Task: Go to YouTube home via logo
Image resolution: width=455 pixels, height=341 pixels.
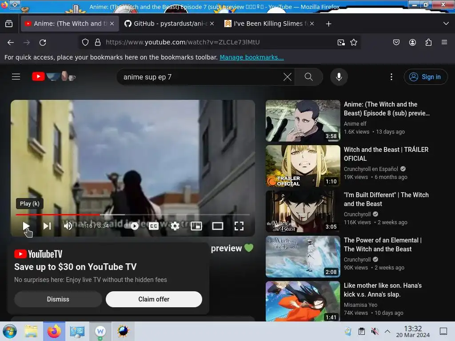Action: click(54, 76)
